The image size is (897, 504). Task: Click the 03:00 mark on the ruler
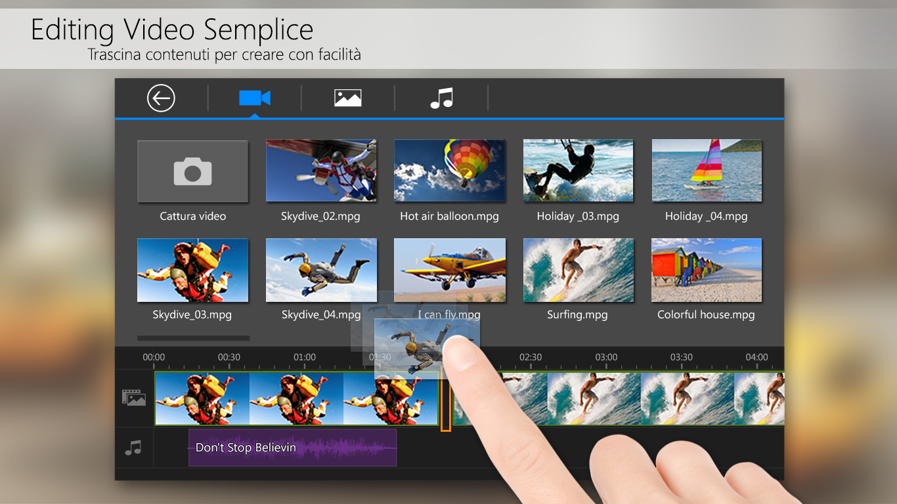click(x=606, y=357)
